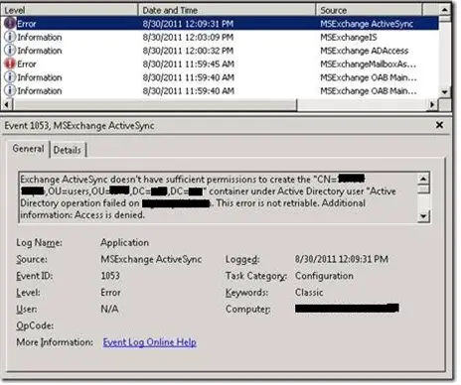Select the MSExchangeIS event at 12:03:09 PM
This screenshot has height=385, width=461.
(x=220, y=37)
